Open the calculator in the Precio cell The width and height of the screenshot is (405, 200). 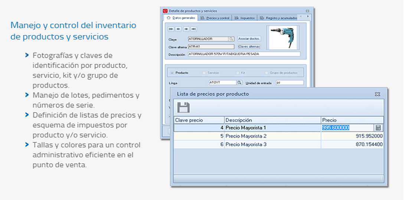click(x=378, y=128)
